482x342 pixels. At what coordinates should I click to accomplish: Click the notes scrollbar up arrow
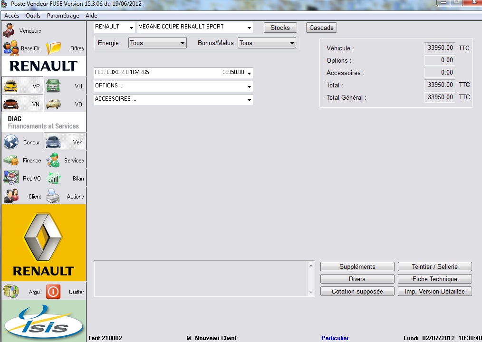click(311, 265)
